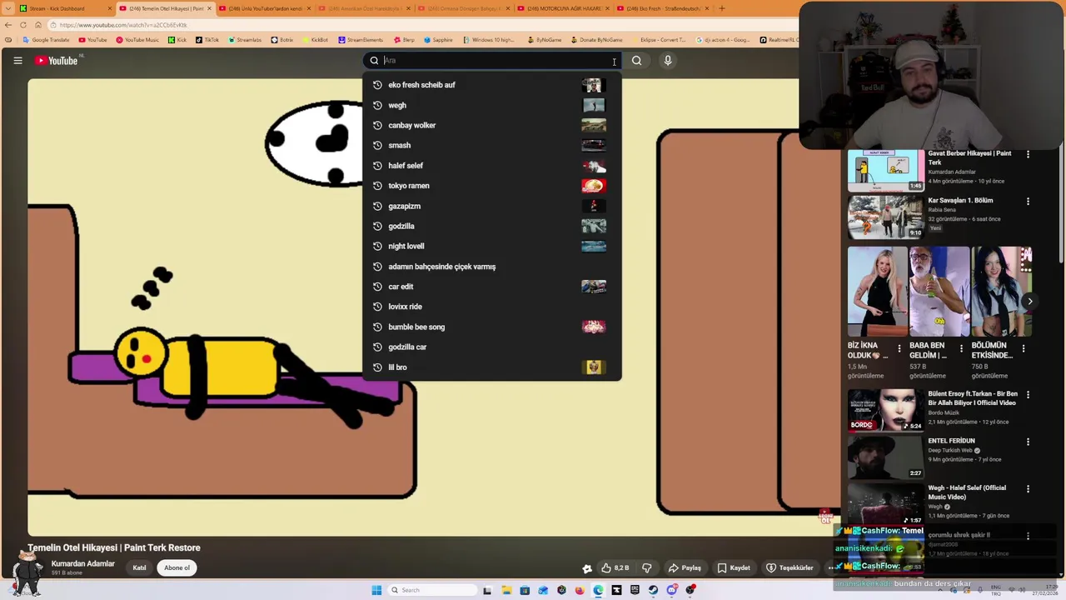
Task: Open the YouTube hamburger guide menu
Action: pos(17,60)
